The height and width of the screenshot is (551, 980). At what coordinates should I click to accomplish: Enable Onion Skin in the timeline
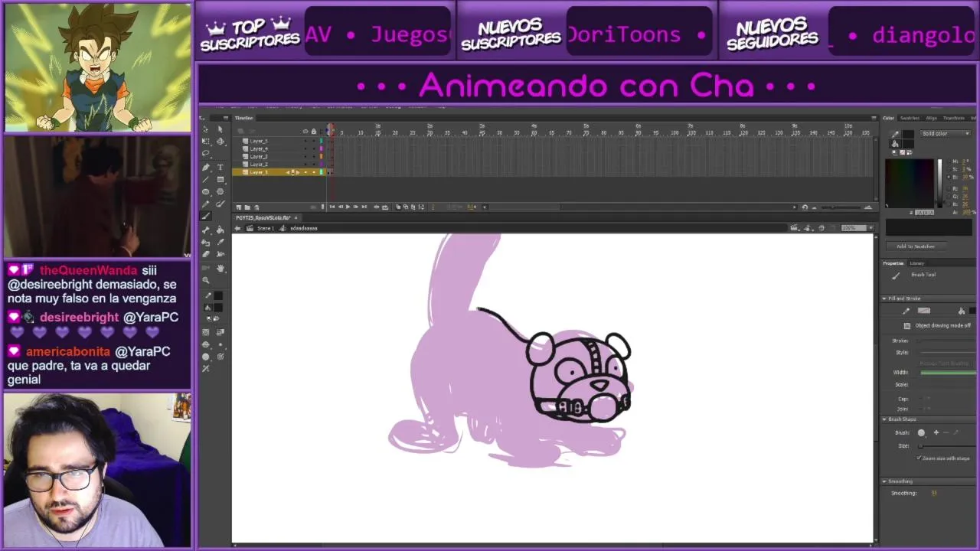pyautogui.click(x=398, y=207)
